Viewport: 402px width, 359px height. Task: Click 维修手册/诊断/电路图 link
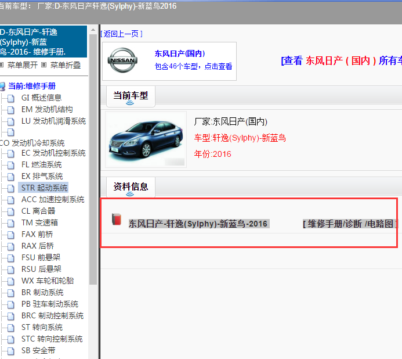click(350, 224)
